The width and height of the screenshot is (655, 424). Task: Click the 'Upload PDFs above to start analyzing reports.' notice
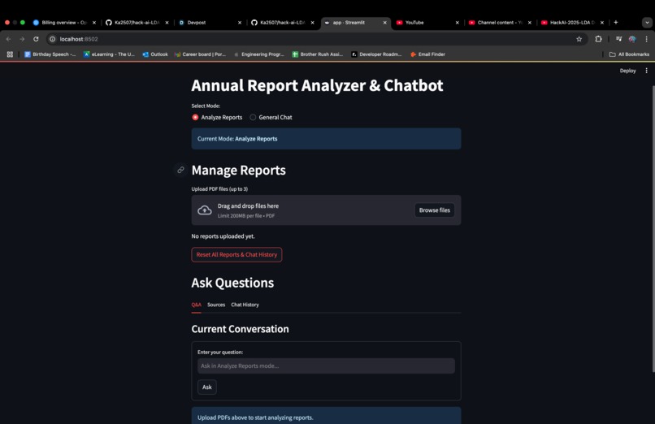[x=326, y=417]
